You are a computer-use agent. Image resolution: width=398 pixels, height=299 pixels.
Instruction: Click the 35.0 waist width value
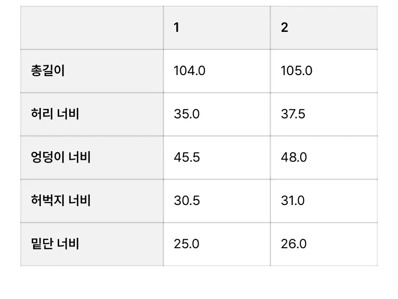(187, 114)
